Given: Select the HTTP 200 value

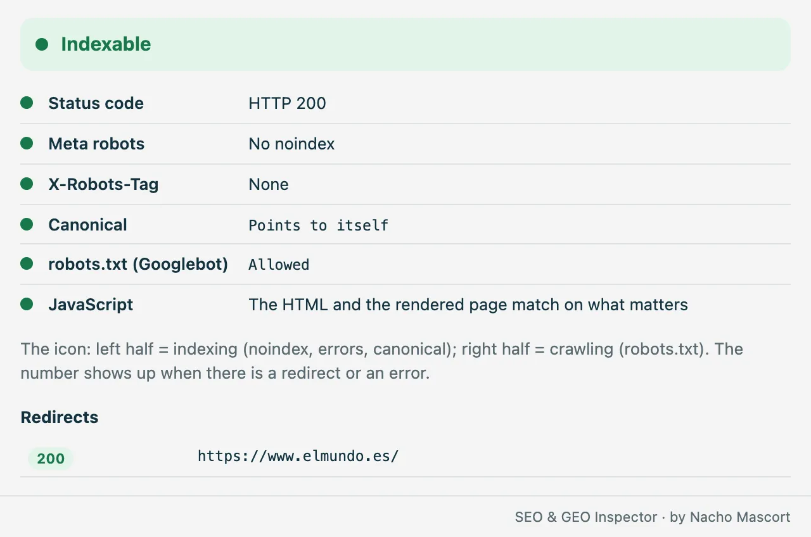Looking at the screenshot, I should [287, 103].
